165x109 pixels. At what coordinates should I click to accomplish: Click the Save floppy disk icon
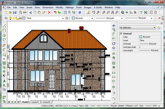click(14, 12)
